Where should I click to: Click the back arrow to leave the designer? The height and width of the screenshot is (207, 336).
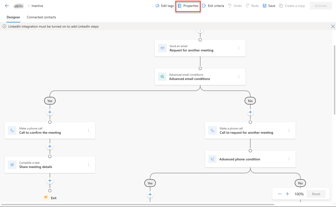[x=7, y=5]
